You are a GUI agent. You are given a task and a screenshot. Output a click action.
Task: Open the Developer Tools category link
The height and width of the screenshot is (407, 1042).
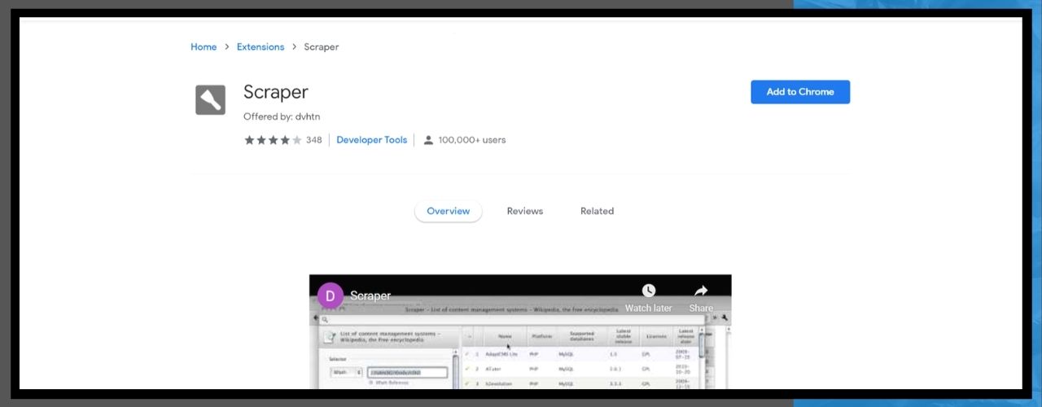371,140
